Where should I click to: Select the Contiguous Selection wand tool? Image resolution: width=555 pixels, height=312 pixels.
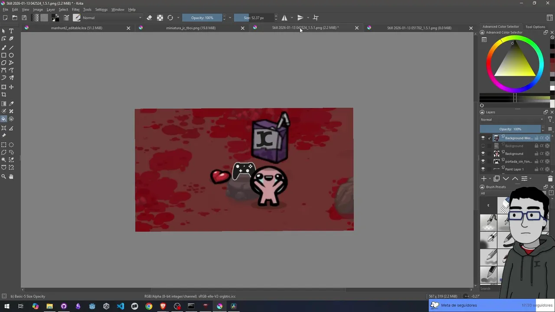(4, 160)
